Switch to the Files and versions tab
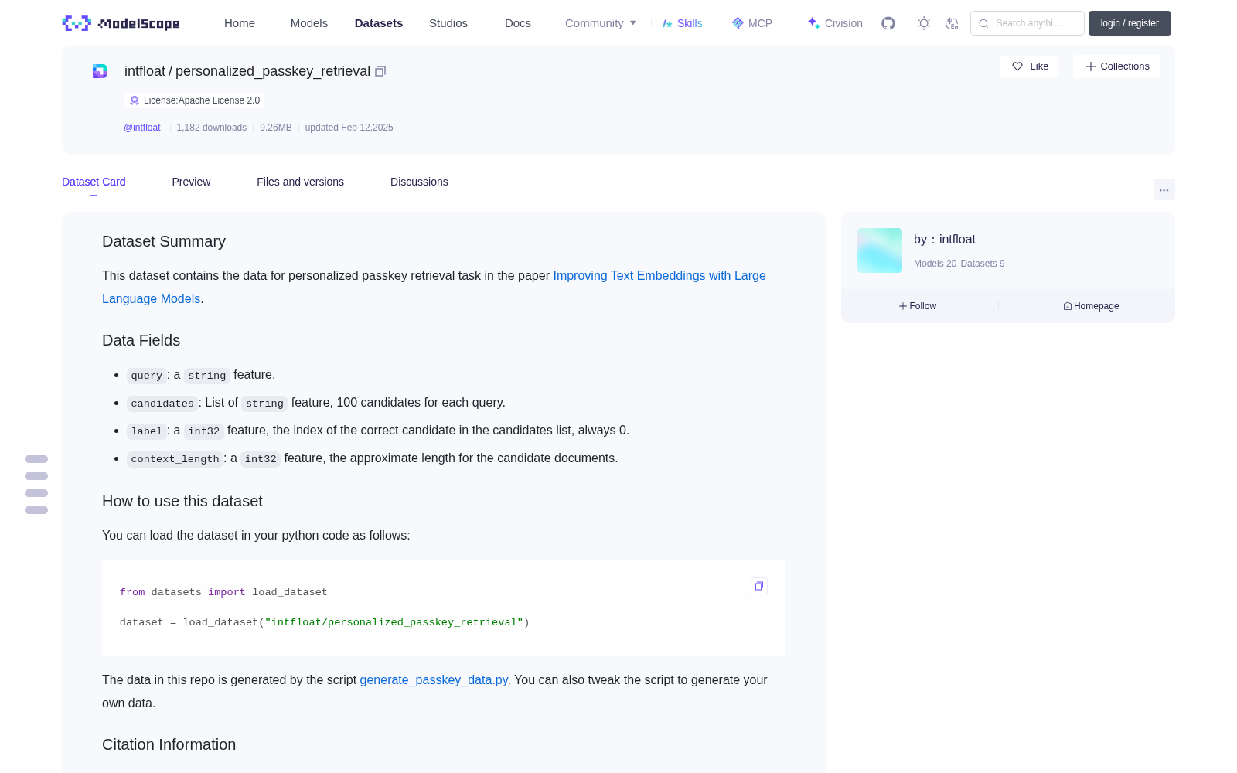The height and width of the screenshot is (773, 1237). [300, 182]
